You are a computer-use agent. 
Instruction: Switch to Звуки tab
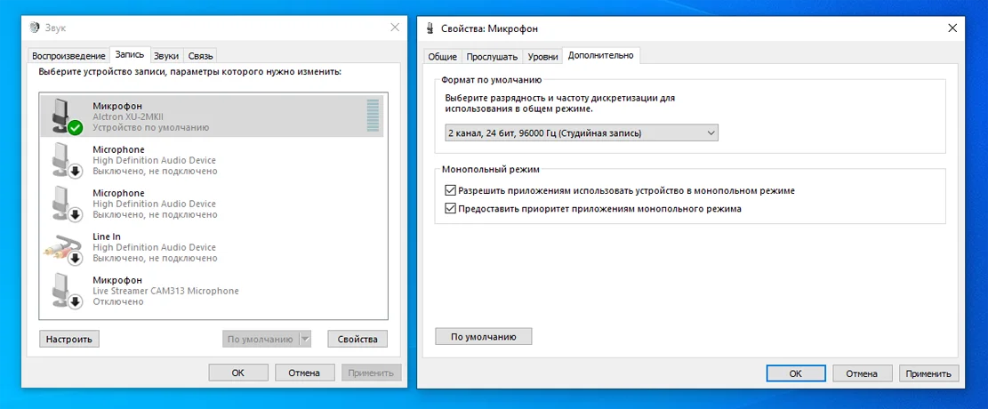point(167,55)
